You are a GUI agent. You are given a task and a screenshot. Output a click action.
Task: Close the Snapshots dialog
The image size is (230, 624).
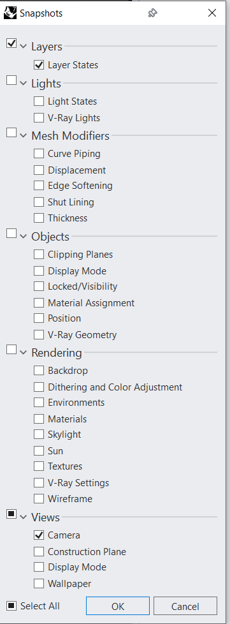click(x=212, y=13)
